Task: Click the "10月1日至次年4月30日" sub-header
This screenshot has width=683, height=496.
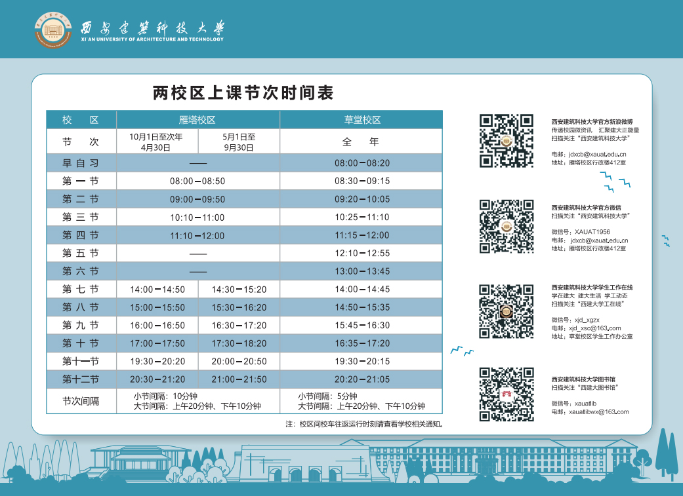Action: [x=156, y=142]
